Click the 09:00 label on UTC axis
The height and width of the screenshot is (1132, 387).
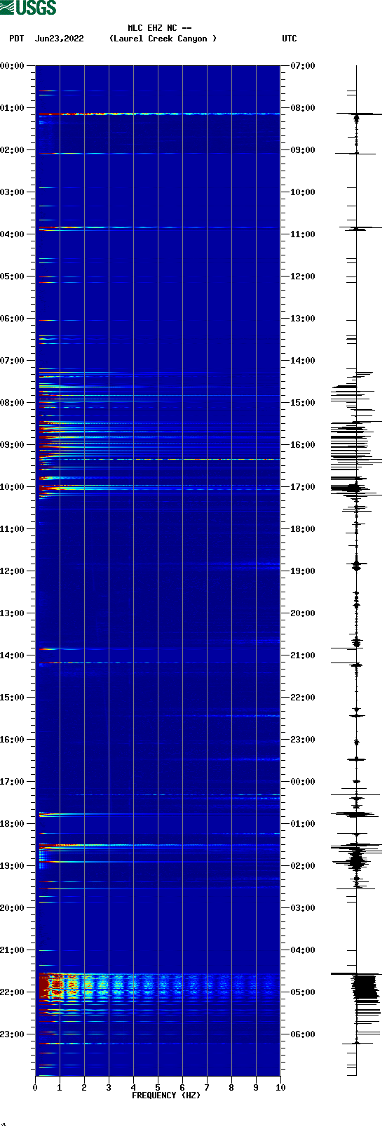[303, 150]
